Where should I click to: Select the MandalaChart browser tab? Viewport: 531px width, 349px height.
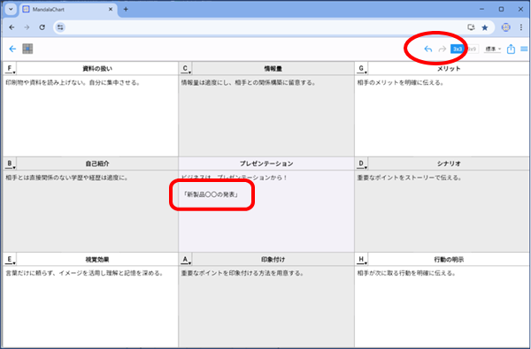click(x=68, y=10)
